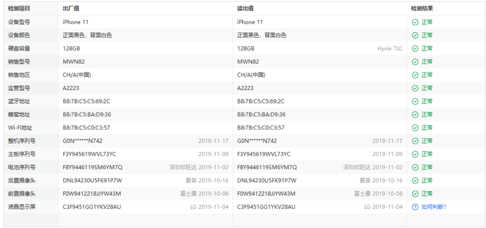Select the 后置摄像头 row label

[22, 180]
